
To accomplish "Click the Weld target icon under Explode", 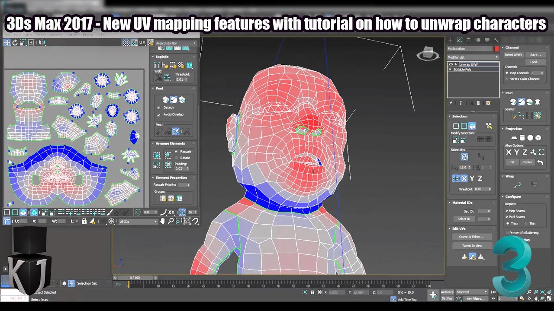I will pos(158,77).
